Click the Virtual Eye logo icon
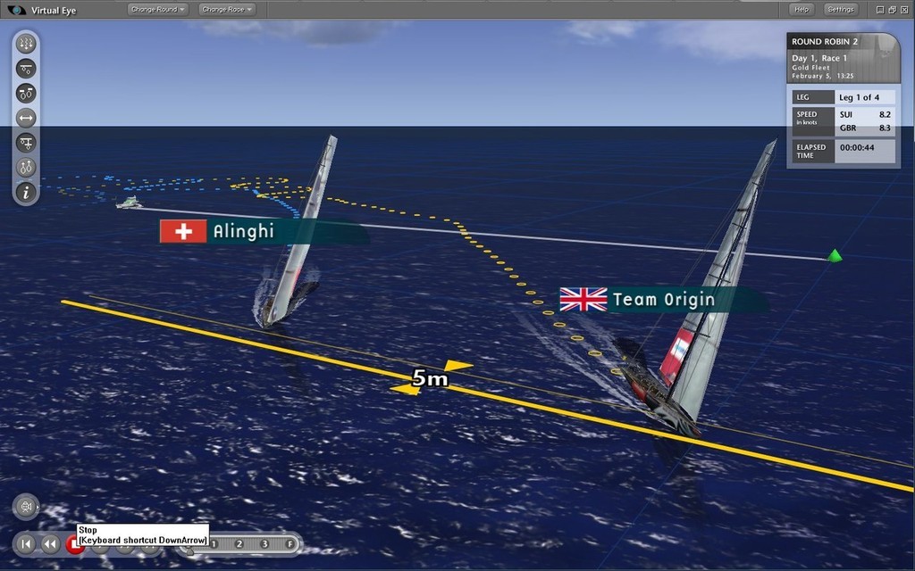 (x=16, y=10)
